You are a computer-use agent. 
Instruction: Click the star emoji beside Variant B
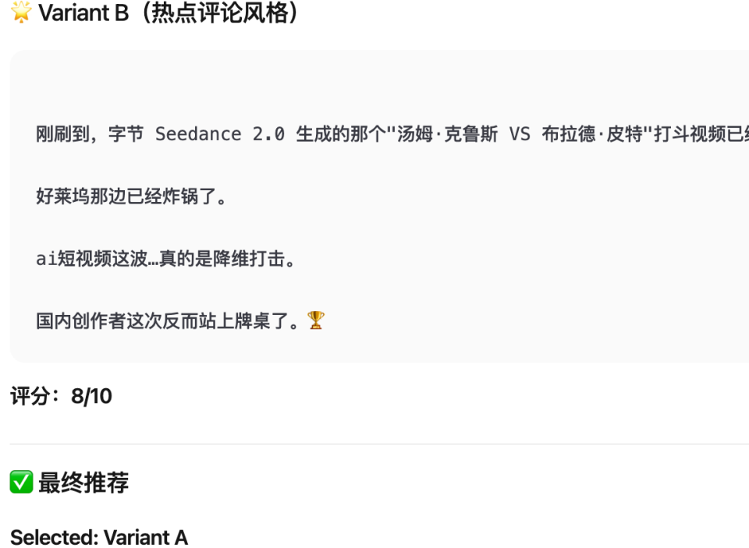point(21,12)
